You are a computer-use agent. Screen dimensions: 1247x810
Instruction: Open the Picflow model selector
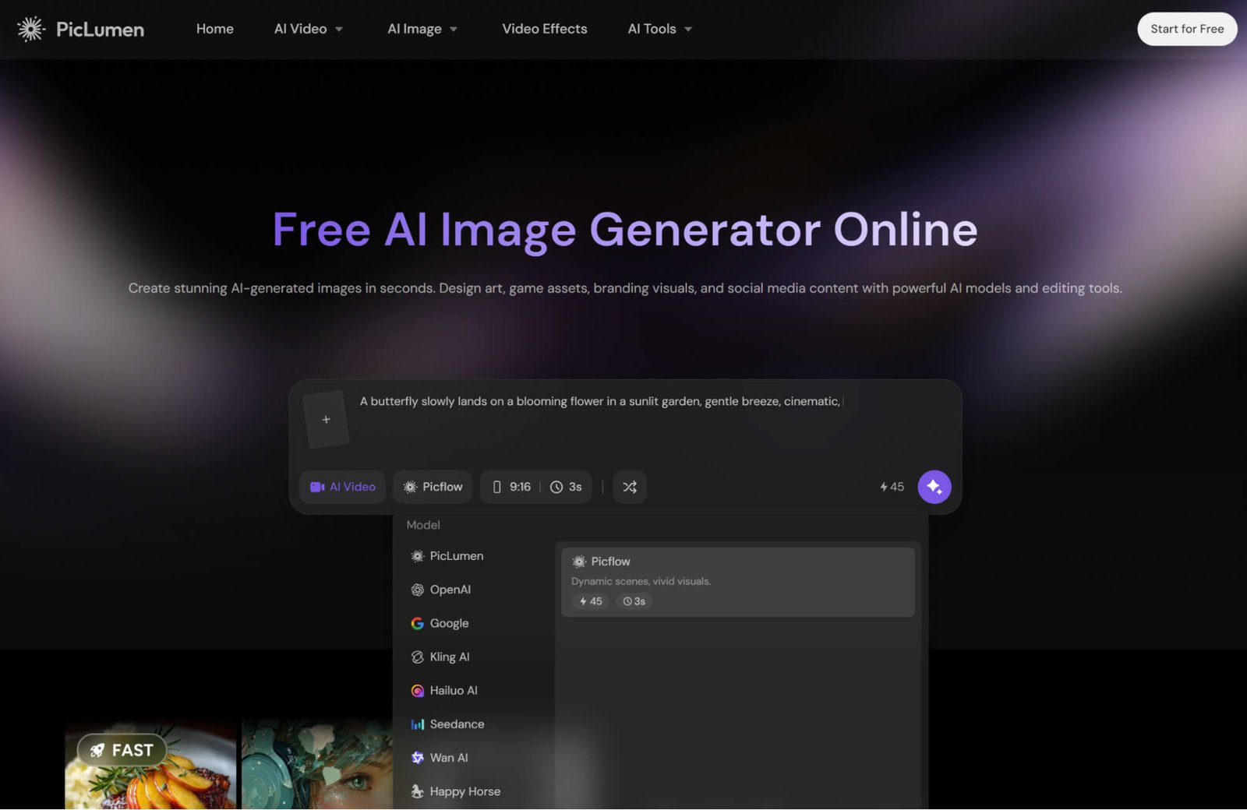433,487
